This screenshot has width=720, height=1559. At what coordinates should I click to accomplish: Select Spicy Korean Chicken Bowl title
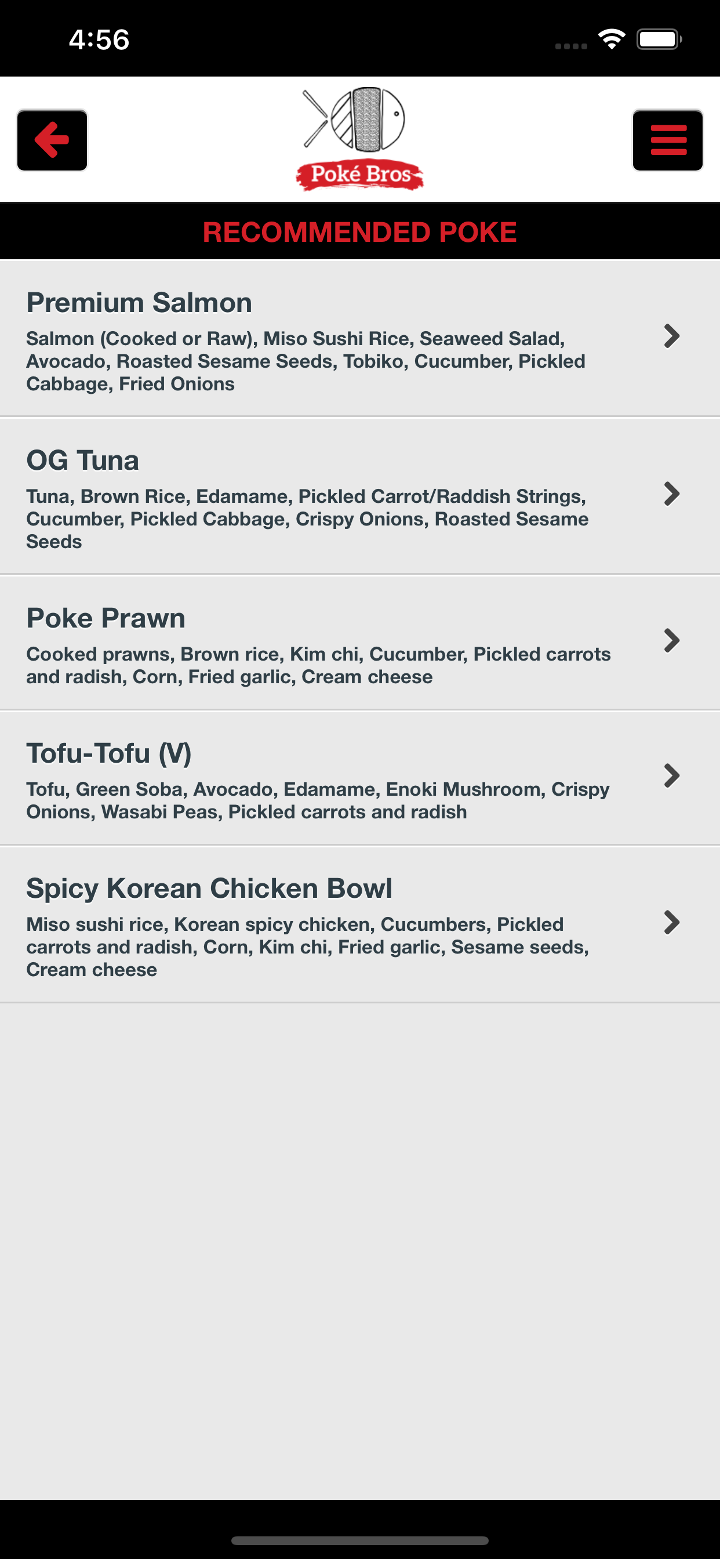tap(209, 889)
